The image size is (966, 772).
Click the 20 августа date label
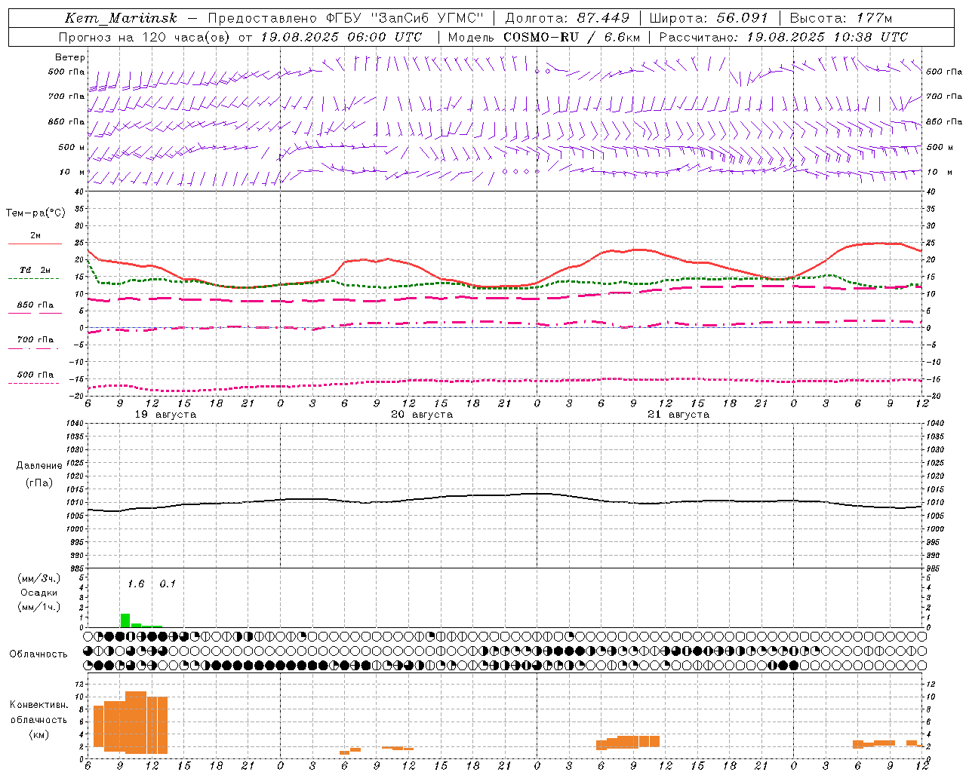[422, 415]
